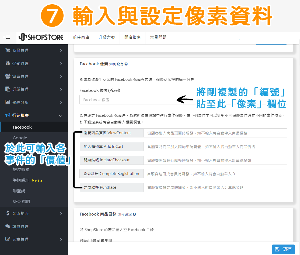
Task: Expand 商品管理 chevron
Action: 61,50
